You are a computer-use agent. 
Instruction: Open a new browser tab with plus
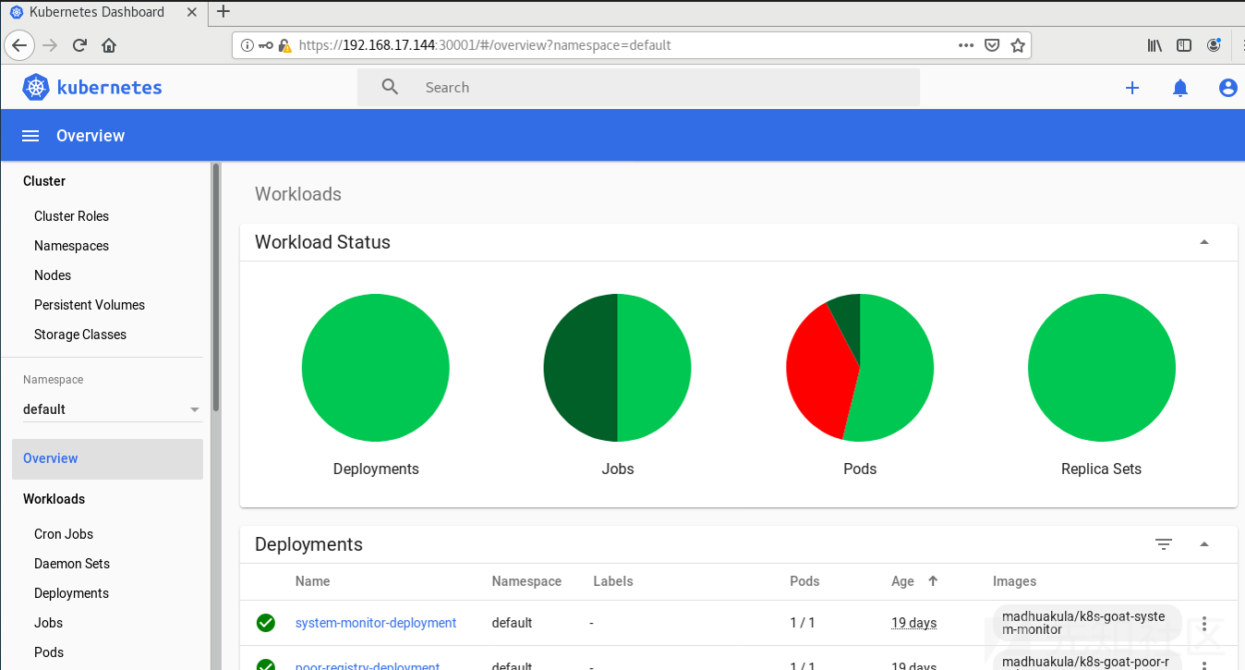[x=223, y=12]
